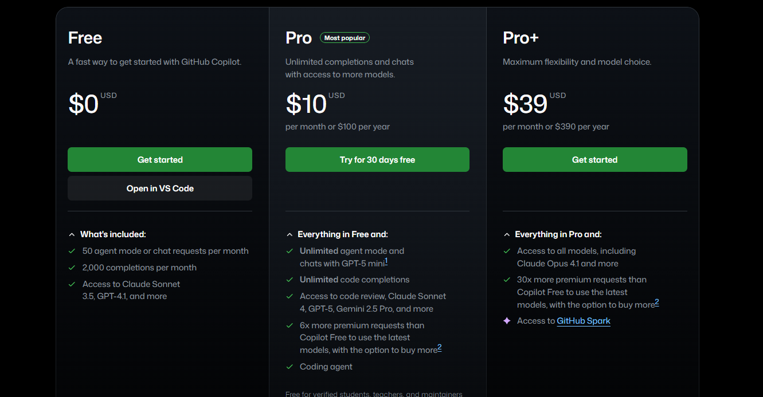
Task: Click checkmark beside 2,000 completions per month
Action: [72, 268]
